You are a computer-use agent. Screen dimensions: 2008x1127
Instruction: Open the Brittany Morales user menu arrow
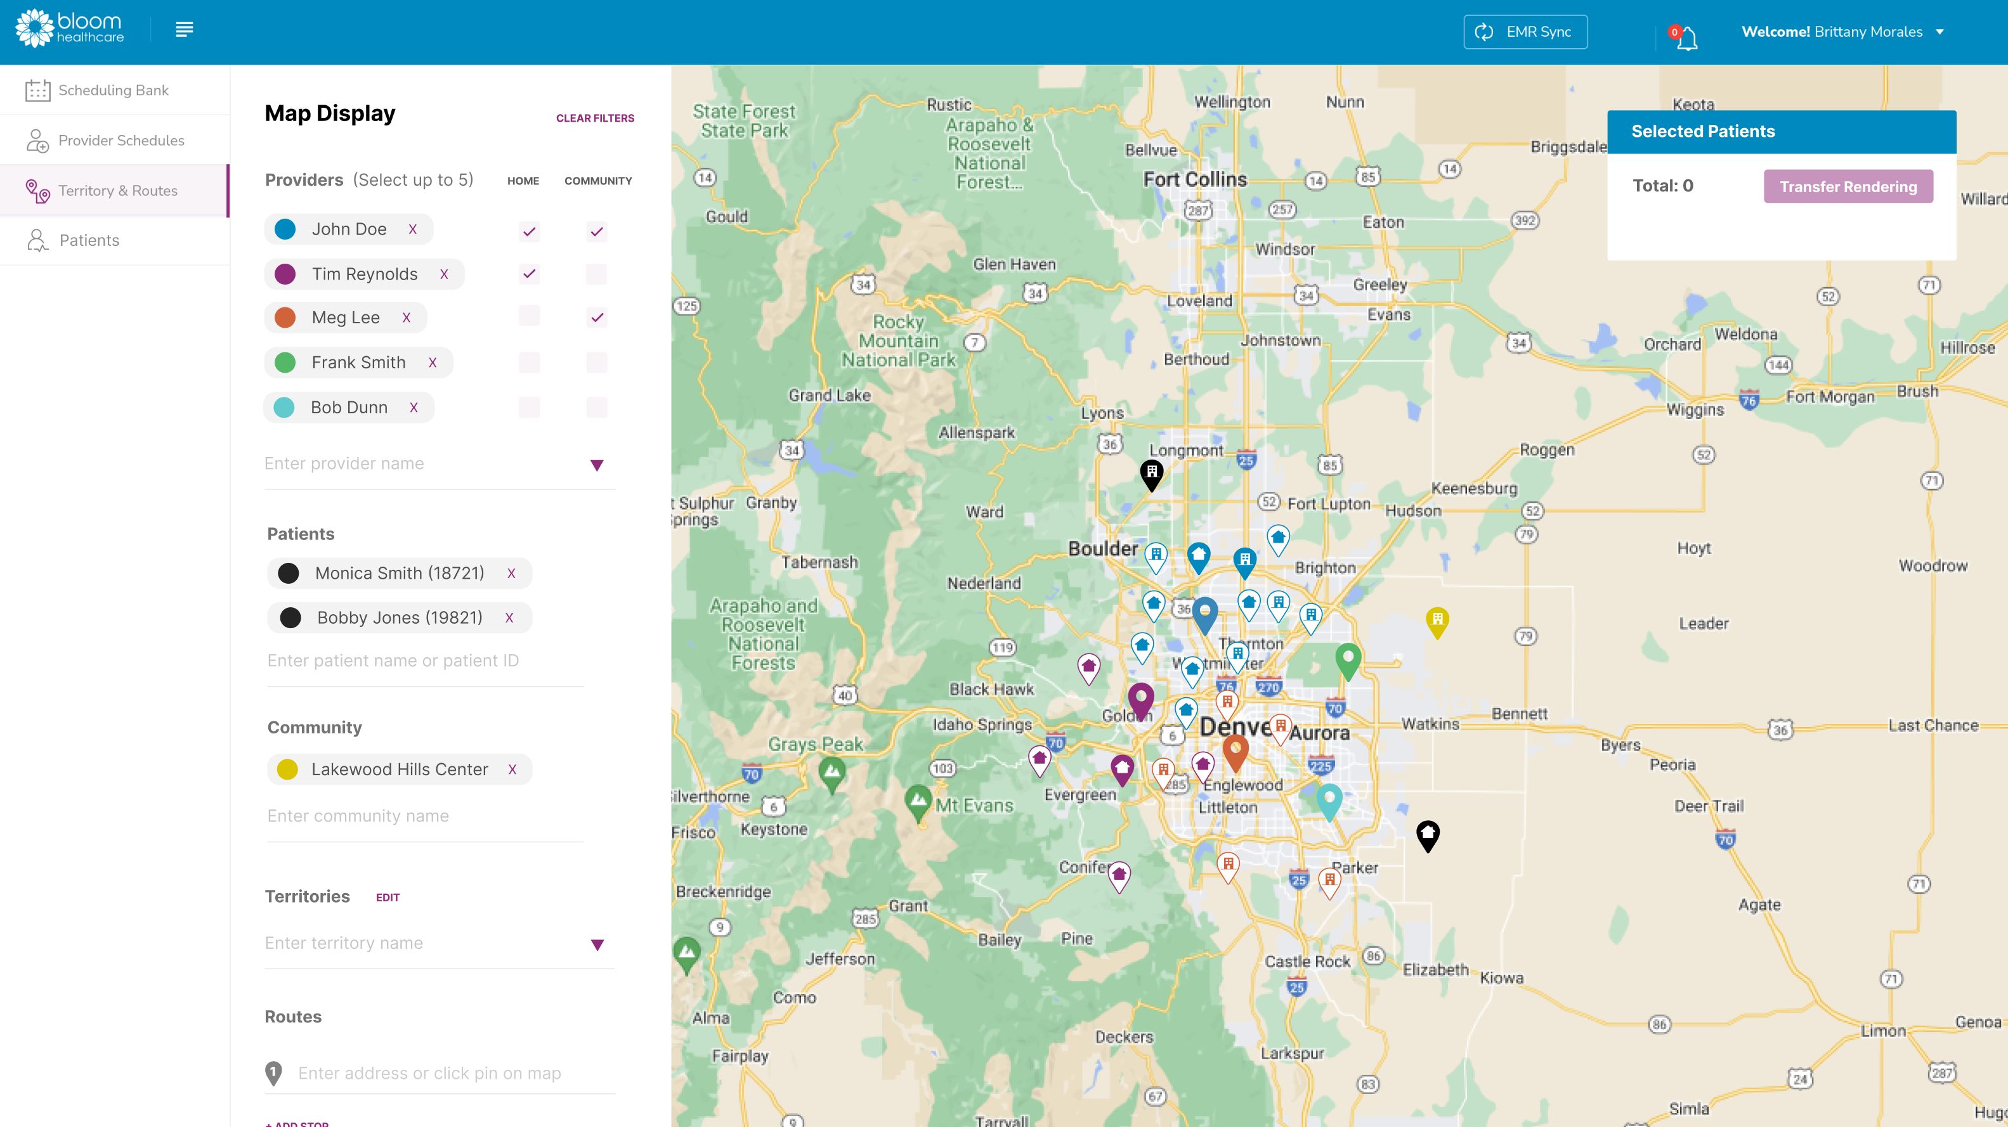(1940, 32)
